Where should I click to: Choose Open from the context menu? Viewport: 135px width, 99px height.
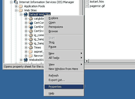click(64, 22)
